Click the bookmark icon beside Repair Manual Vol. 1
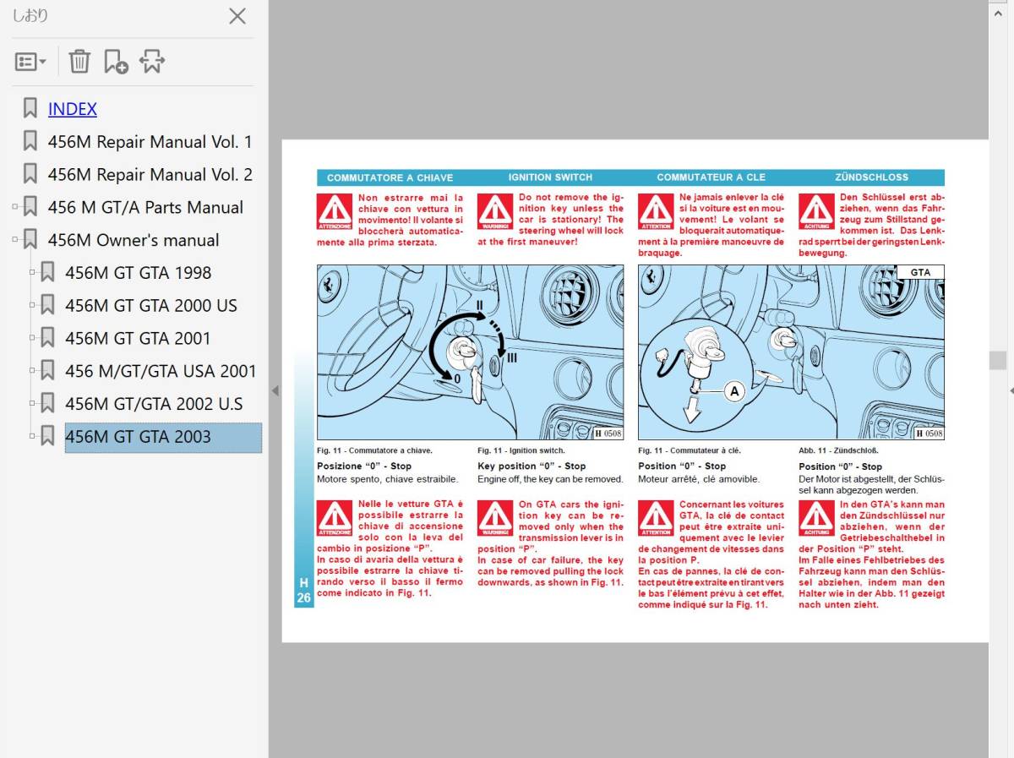1014x758 pixels. (30, 141)
